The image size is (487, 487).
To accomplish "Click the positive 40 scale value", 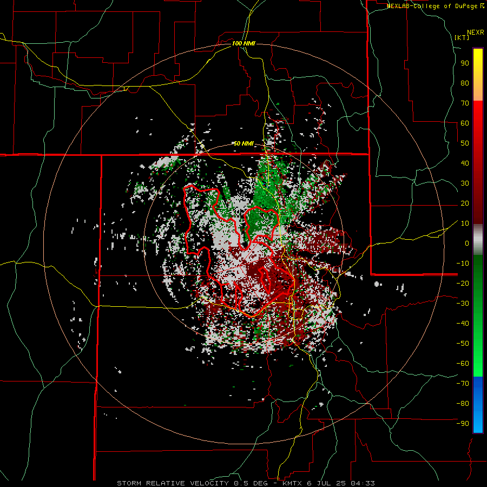I will (x=465, y=163).
